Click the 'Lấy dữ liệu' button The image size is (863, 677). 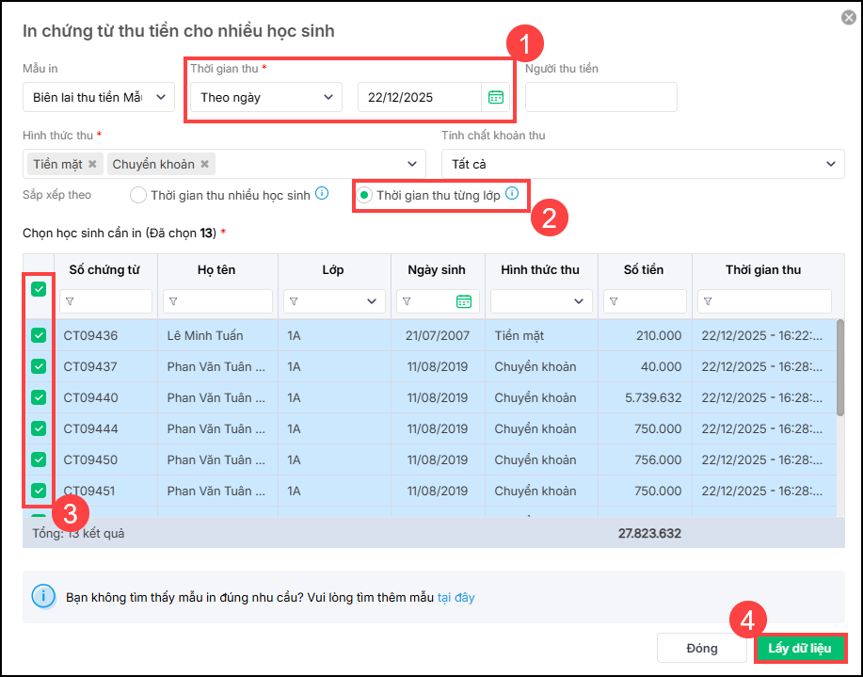pyautogui.click(x=800, y=648)
